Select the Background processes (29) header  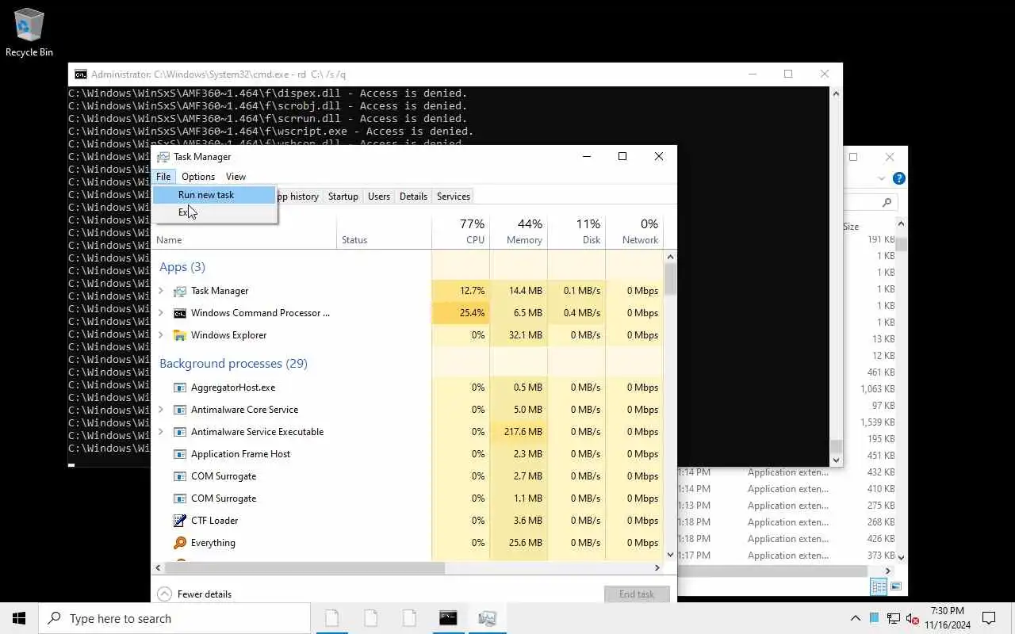point(233,364)
